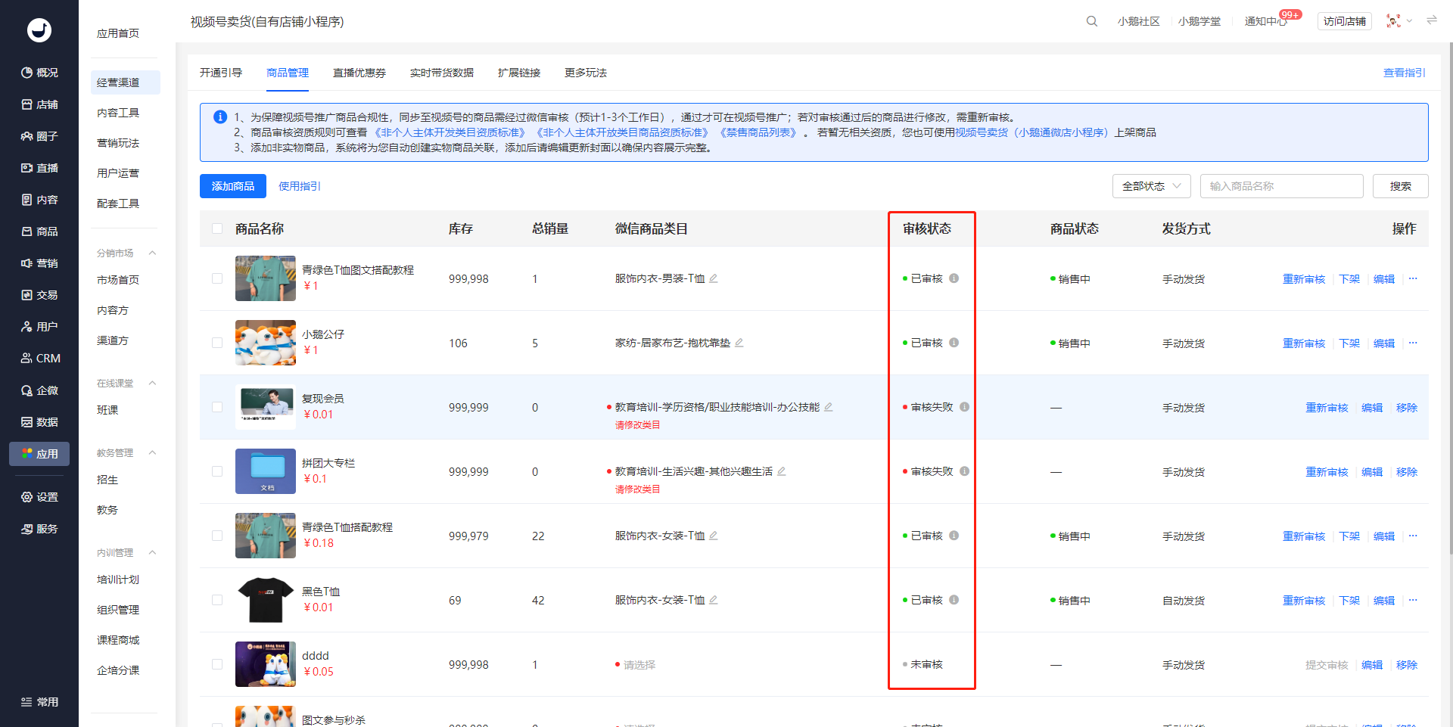This screenshot has height=727, width=1453.
Task: Check the box for dddd row
Action: pos(217,664)
